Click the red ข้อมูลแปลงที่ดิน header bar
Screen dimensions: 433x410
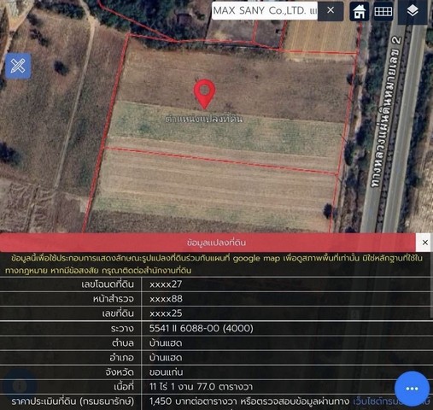208,243
